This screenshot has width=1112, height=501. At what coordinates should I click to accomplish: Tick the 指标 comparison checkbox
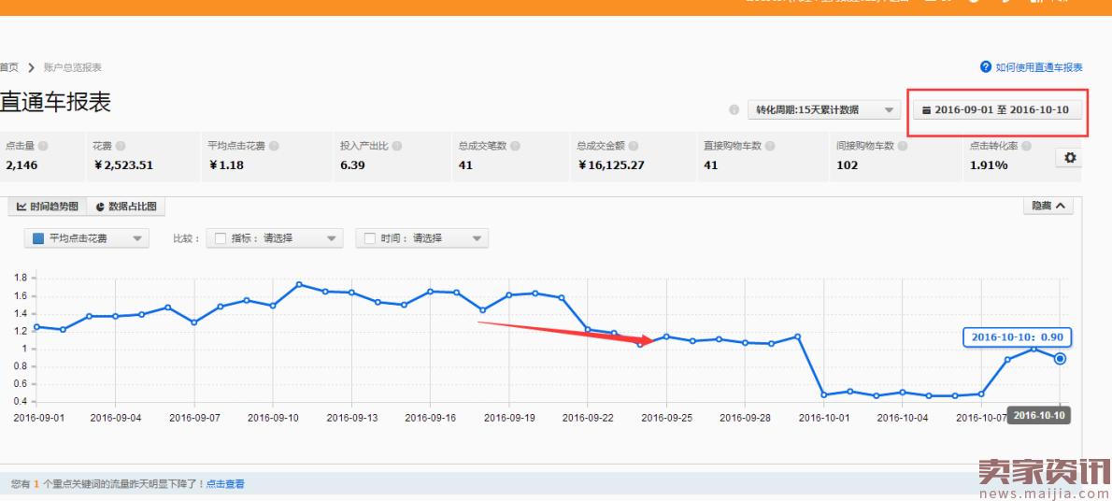[221, 238]
